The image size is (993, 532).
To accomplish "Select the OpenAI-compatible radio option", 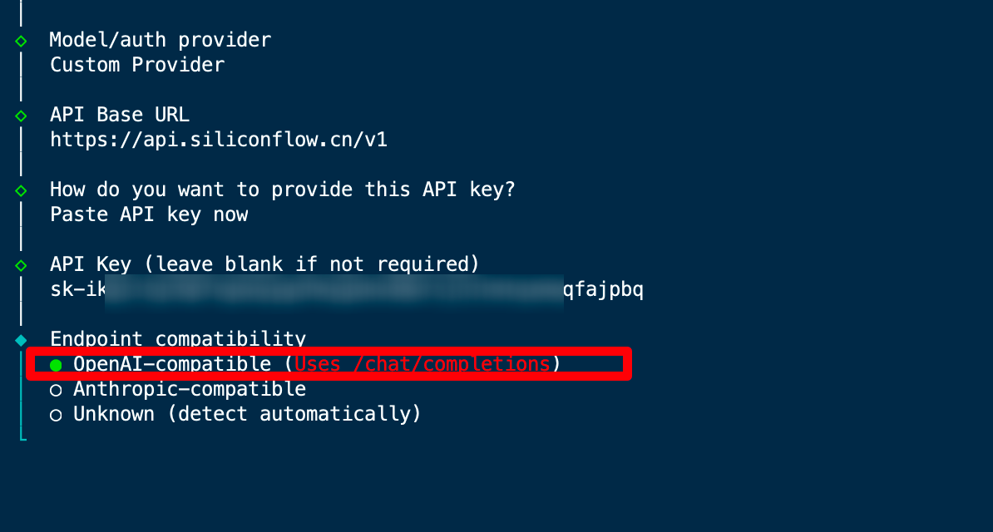I will tap(56, 365).
